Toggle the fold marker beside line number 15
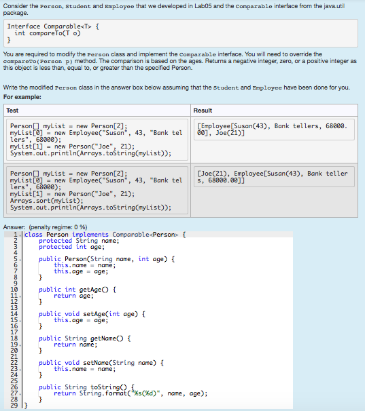Screen dimensions: 365x411 coord(20,321)
